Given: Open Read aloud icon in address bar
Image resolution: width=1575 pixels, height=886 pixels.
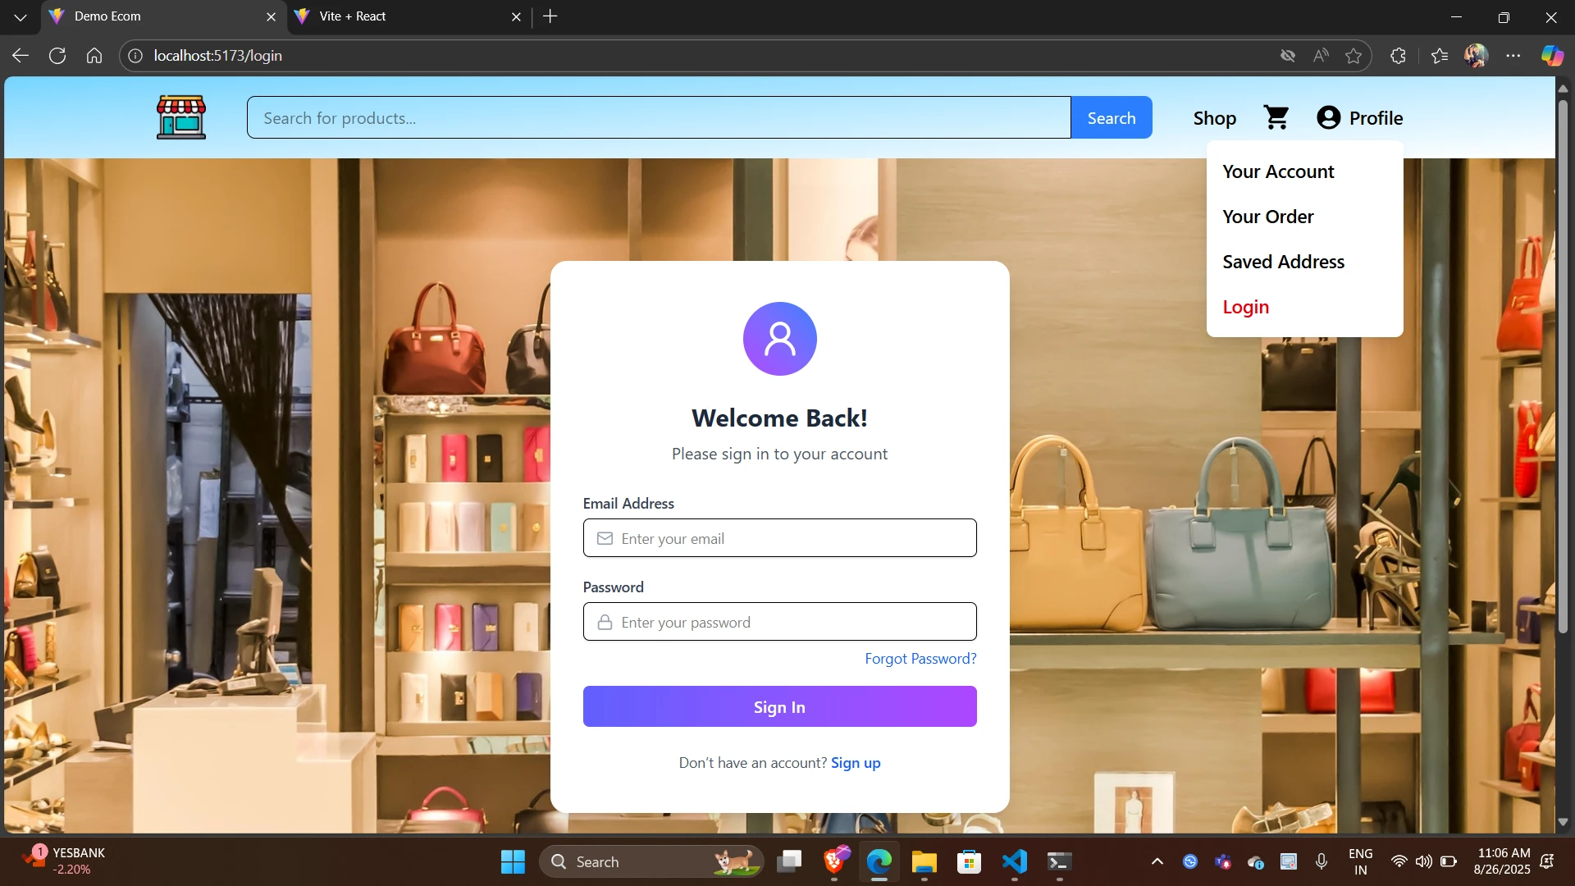Looking at the screenshot, I should click(1321, 55).
